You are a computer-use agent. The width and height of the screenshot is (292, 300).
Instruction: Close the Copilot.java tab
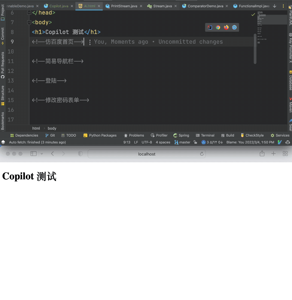(72, 6)
